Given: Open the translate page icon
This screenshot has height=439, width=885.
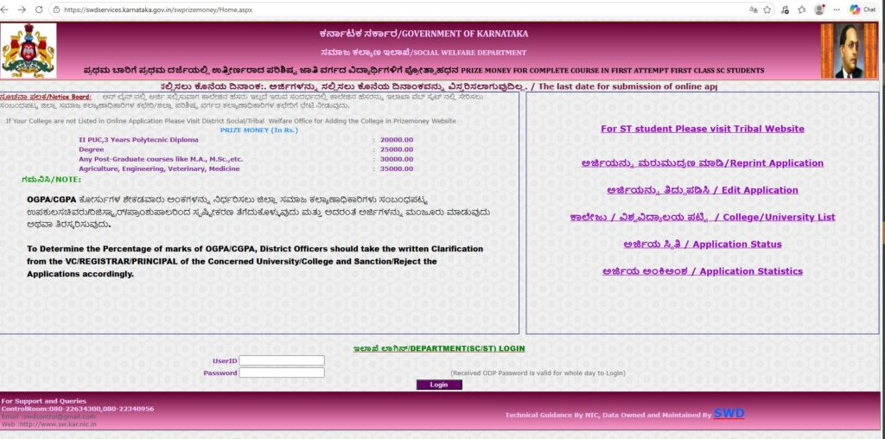Looking at the screenshot, I should click(x=754, y=10).
